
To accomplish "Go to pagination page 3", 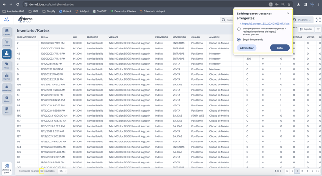I will click(307, 171).
